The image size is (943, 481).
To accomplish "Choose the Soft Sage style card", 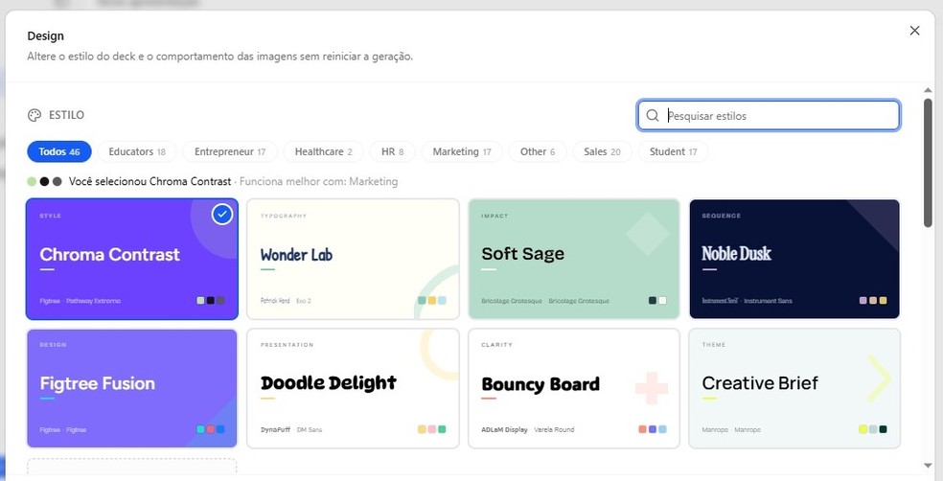I will [574, 259].
